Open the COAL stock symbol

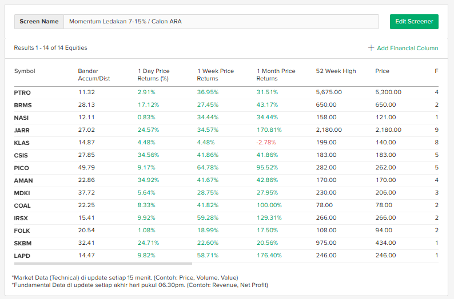(22, 205)
